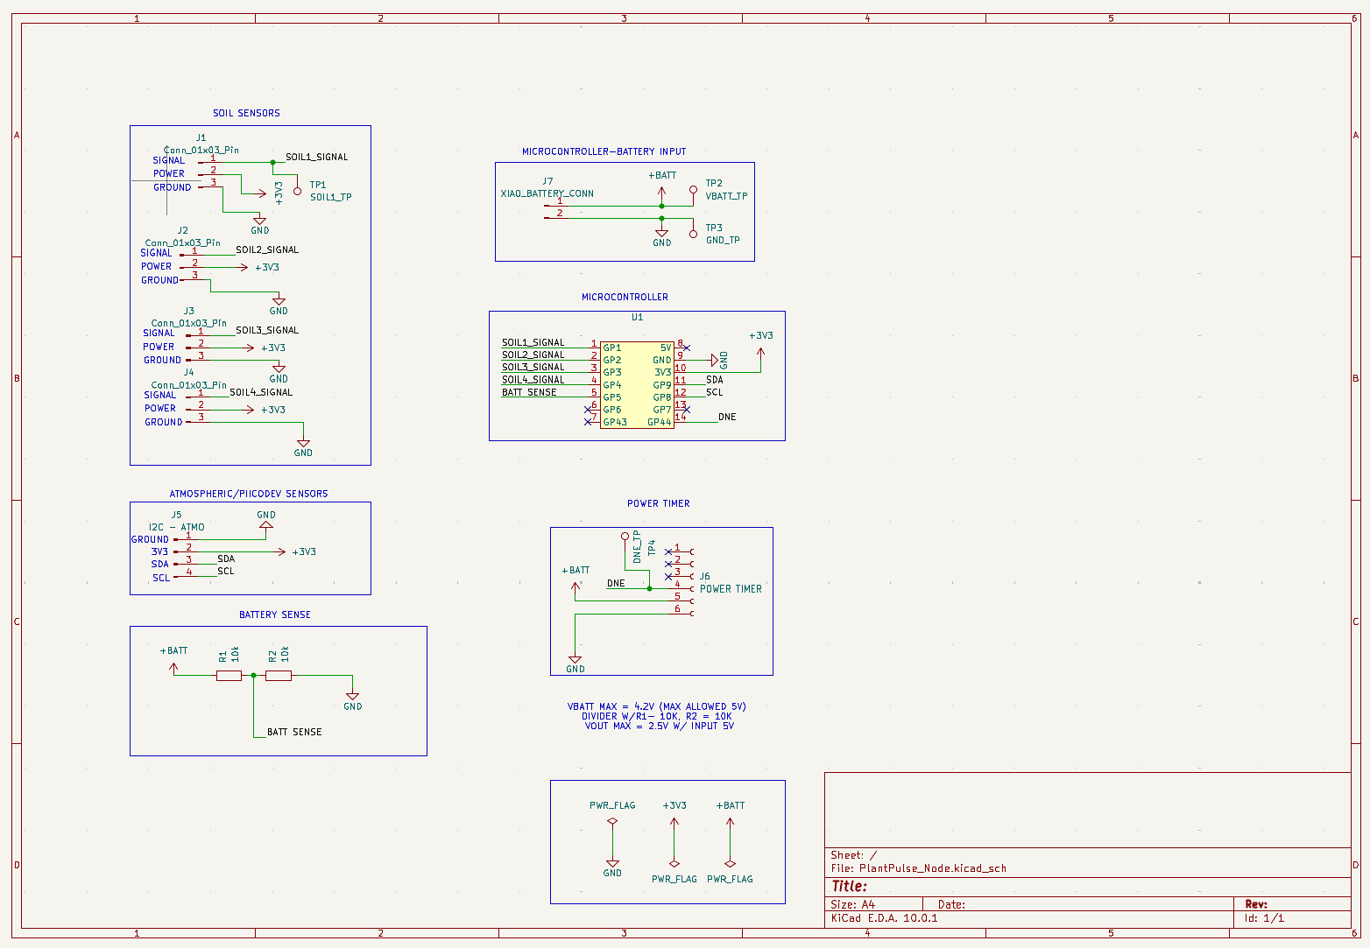Click the PWR_FLAG diamond under +3V3

[x=674, y=864]
